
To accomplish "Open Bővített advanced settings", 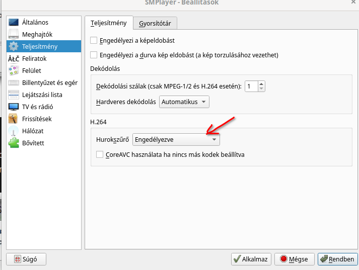I will pyautogui.click(x=44, y=143).
